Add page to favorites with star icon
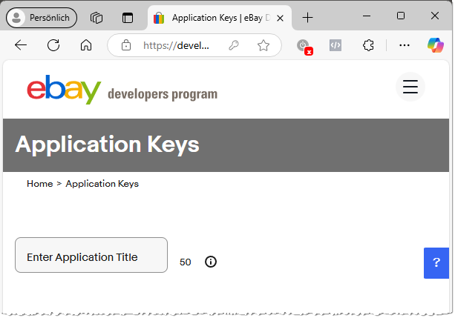455x318 pixels. [263, 45]
